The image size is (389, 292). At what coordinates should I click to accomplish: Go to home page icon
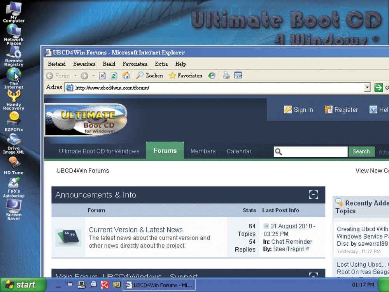[x=126, y=76]
